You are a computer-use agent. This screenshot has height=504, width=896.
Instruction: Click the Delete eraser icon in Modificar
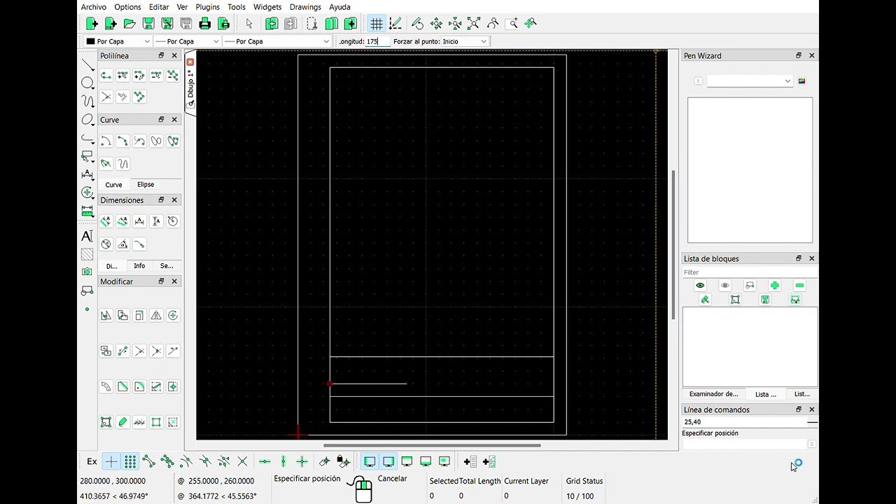point(122,422)
